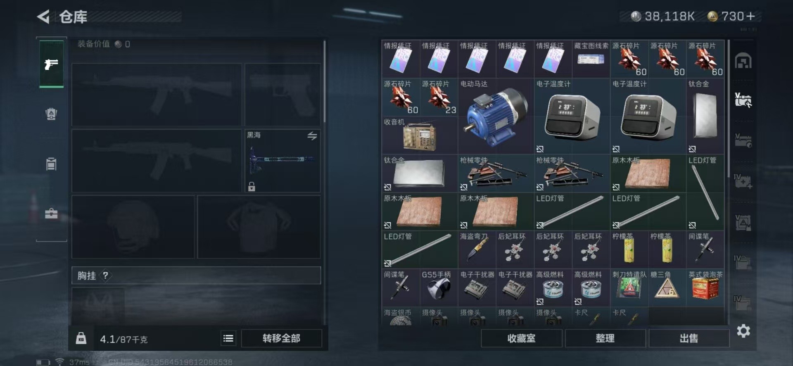Go back using the arrow beside 仓库
Image resolution: width=793 pixels, height=366 pixels.
tap(43, 17)
